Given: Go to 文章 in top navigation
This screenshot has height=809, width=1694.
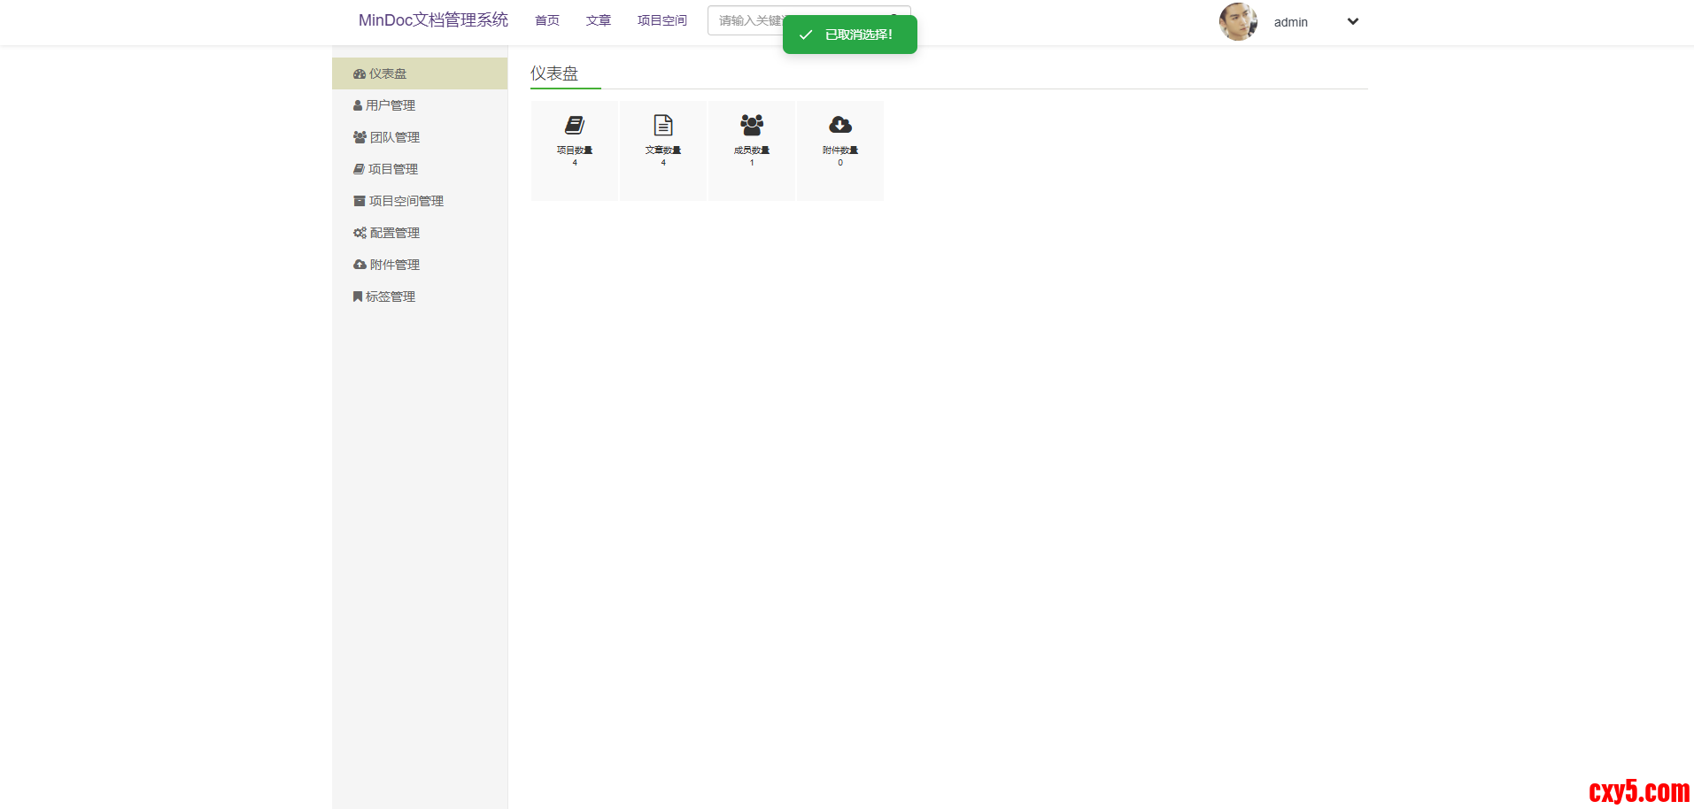Looking at the screenshot, I should click(x=599, y=20).
